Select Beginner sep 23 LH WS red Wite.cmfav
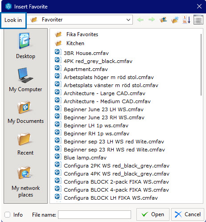206x222 pixels. [114, 142]
